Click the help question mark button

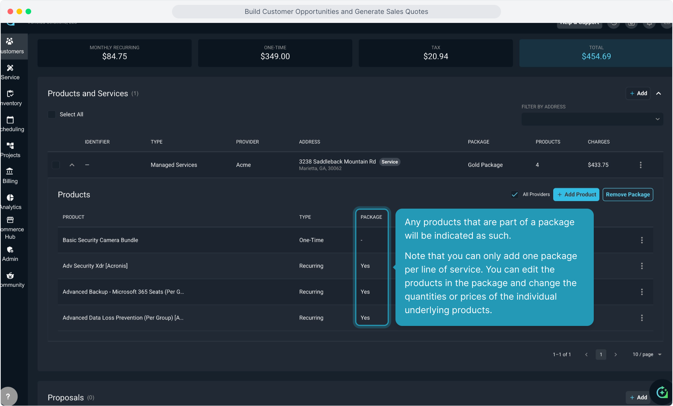tap(8, 396)
